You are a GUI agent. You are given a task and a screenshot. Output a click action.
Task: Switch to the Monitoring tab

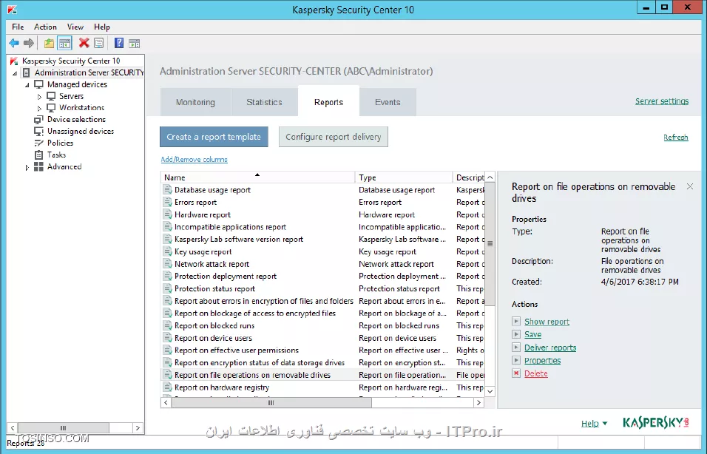click(x=195, y=102)
